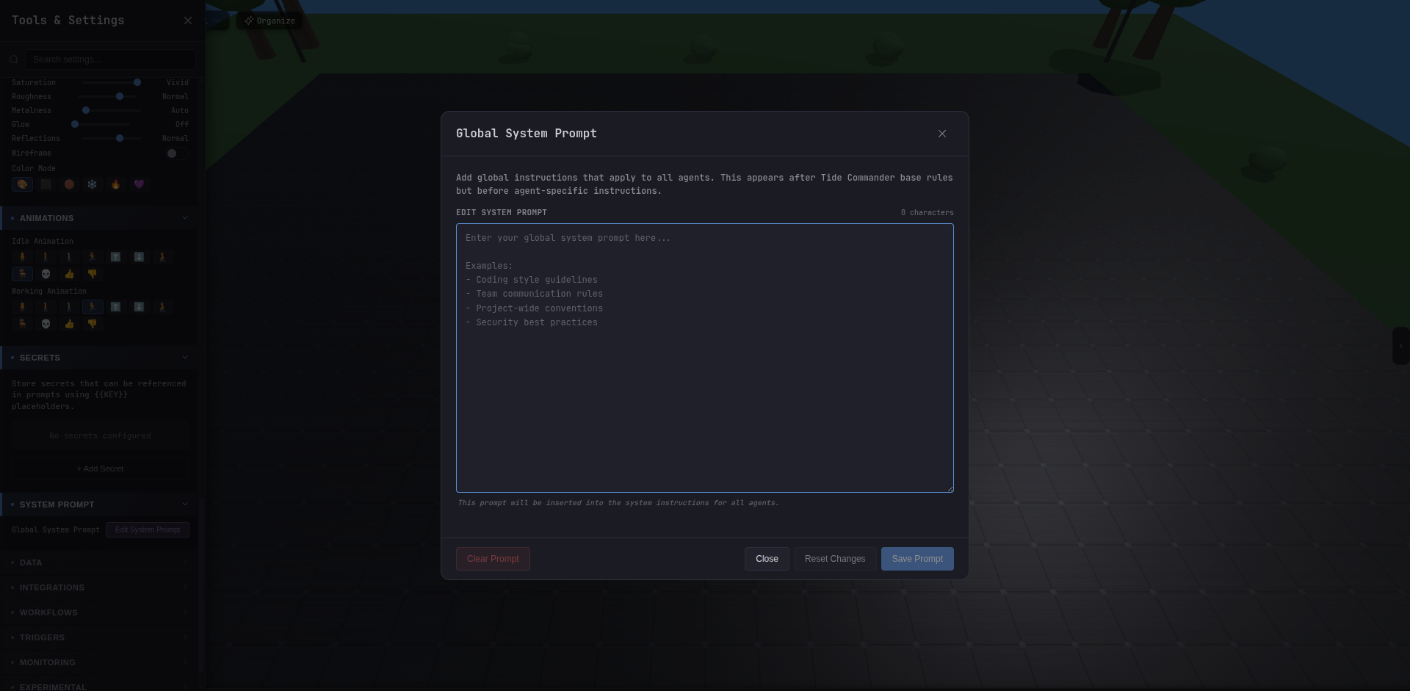The width and height of the screenshot is (1410, 691).
Task: Click the + Add Secret button
Action: [100, 468]
